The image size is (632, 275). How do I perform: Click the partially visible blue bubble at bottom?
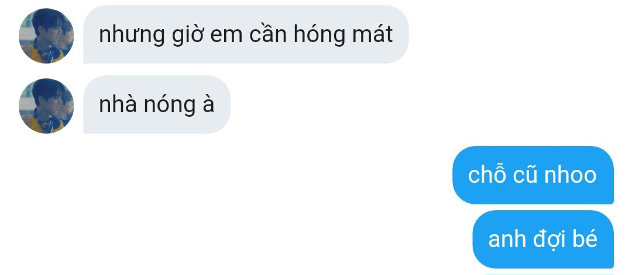[548, 274]
